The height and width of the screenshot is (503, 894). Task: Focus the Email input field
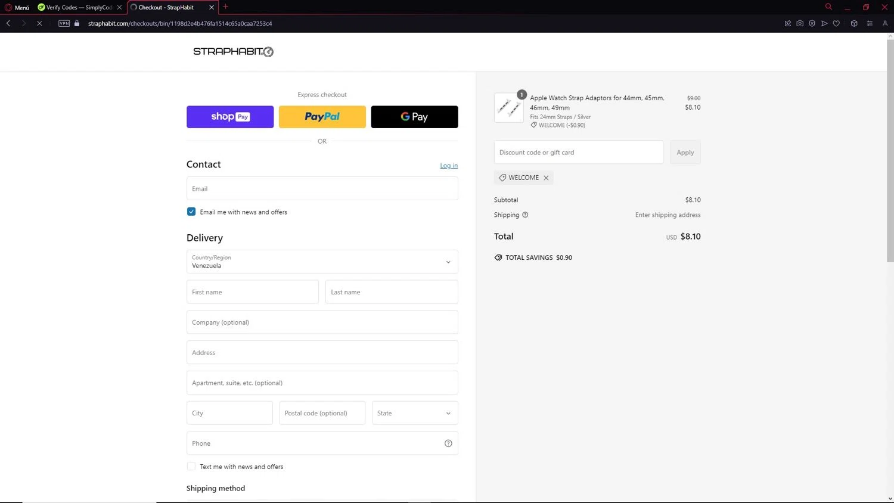pyautogui.click(x=322, y=188)
